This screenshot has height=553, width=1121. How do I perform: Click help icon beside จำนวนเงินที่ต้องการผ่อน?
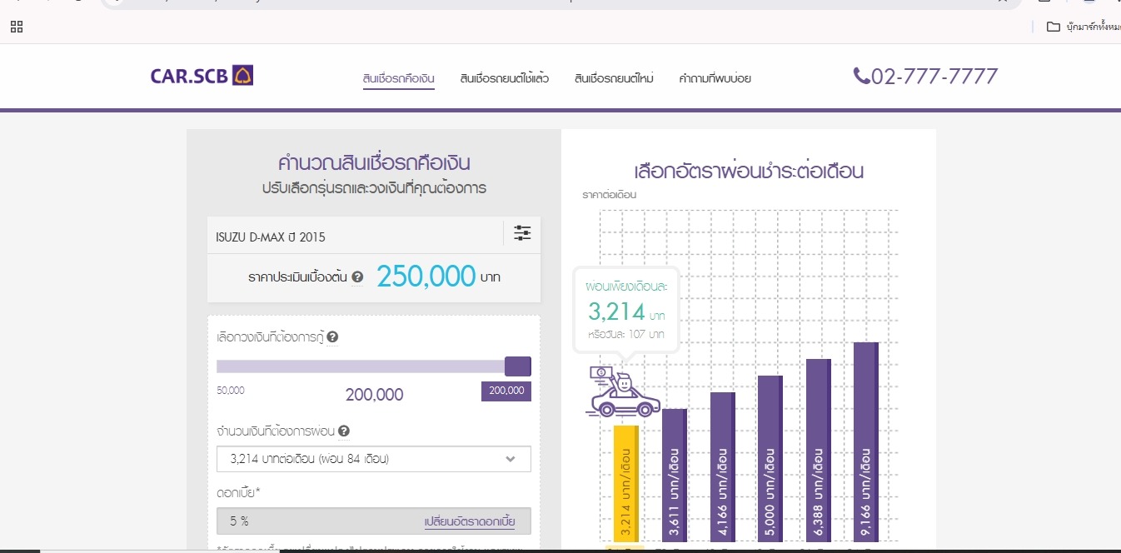(343, 431)
